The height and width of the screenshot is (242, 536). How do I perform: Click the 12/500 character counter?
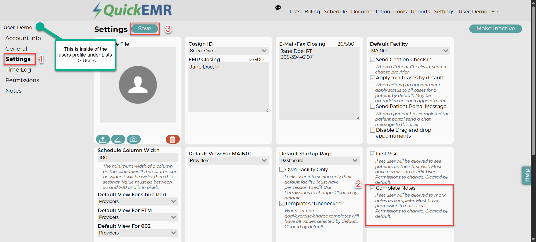[x=256, y=60]
